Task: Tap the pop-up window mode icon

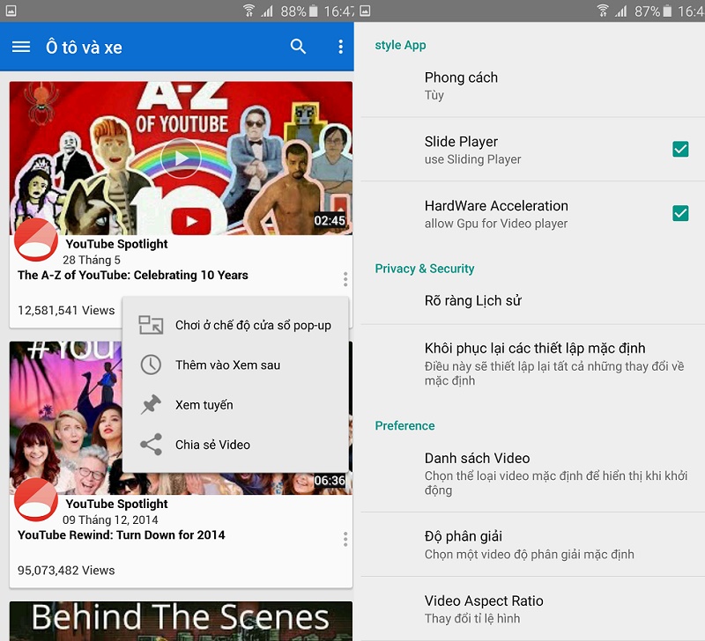Action: tap(151, 325)
